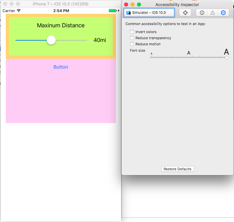Click the Carrier label in status bar
Image resolution: width=234 pixels, height=222 pixels.
point(9,11)
